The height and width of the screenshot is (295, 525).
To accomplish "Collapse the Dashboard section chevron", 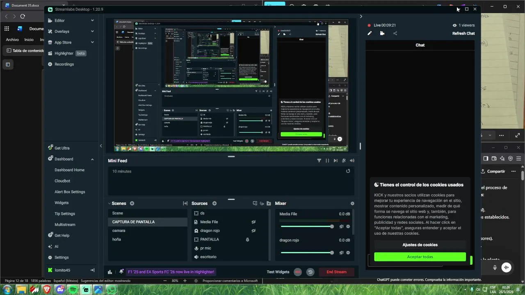I will [92, 159].
